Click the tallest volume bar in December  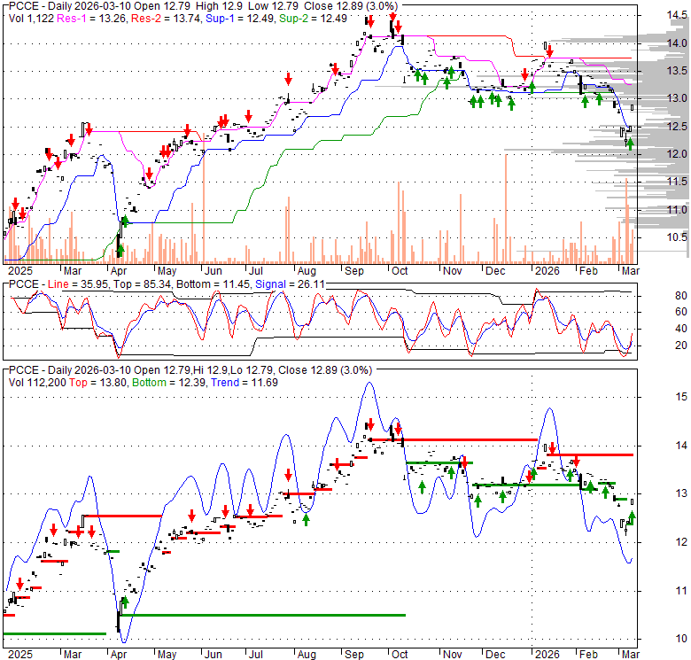506,205
